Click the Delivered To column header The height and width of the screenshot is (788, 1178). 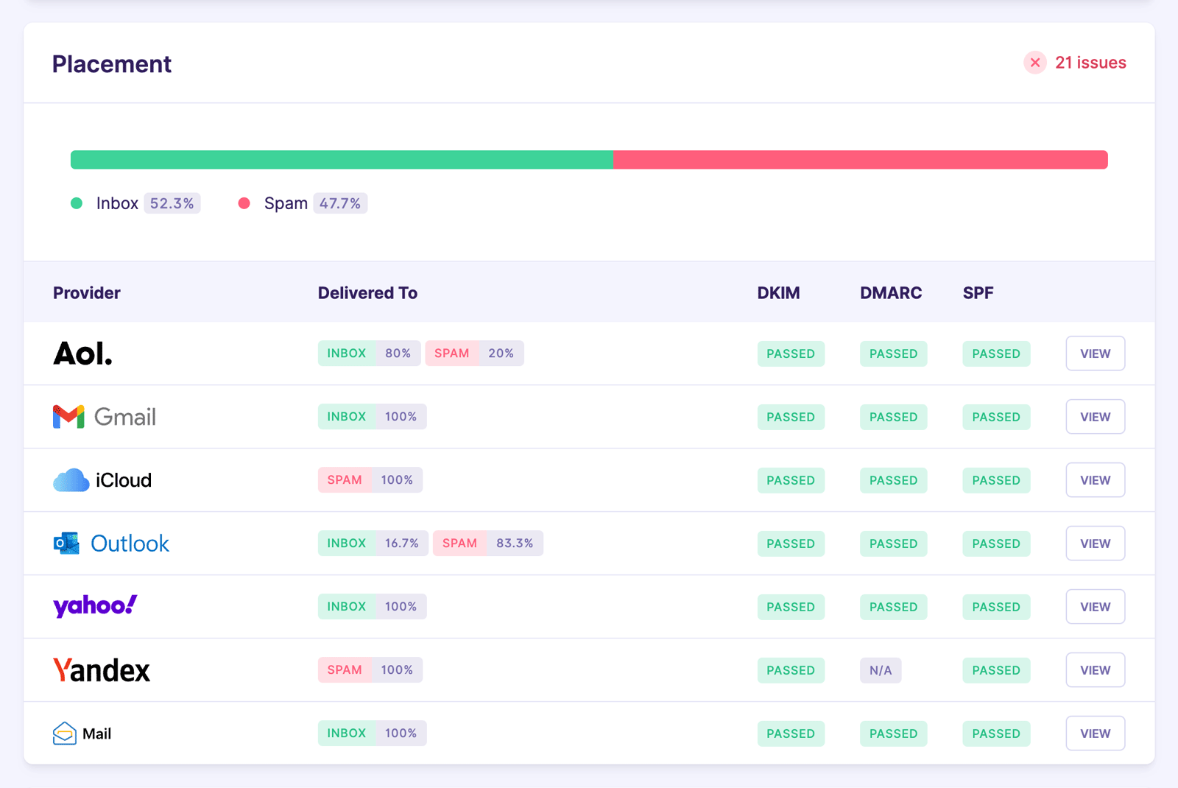tap(367, 293)
